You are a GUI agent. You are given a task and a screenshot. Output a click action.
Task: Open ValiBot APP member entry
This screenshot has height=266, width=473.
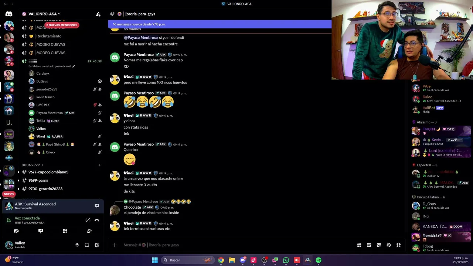(441, 109)
